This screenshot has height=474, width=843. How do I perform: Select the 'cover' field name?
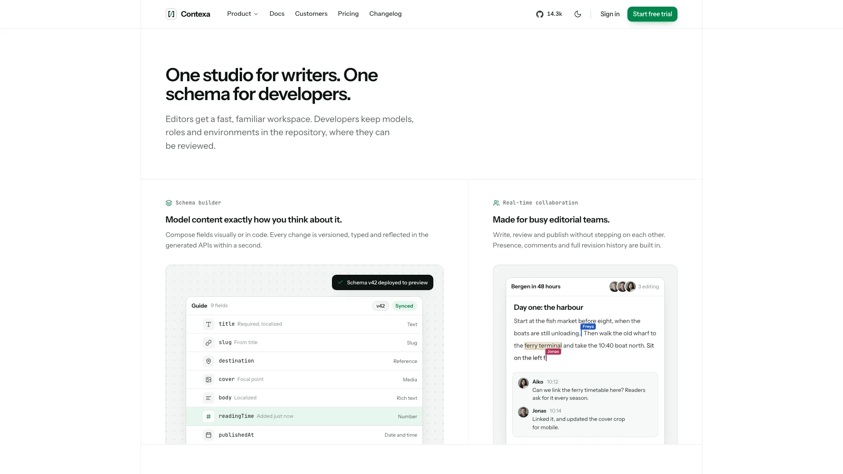click(x=227, y=379)
